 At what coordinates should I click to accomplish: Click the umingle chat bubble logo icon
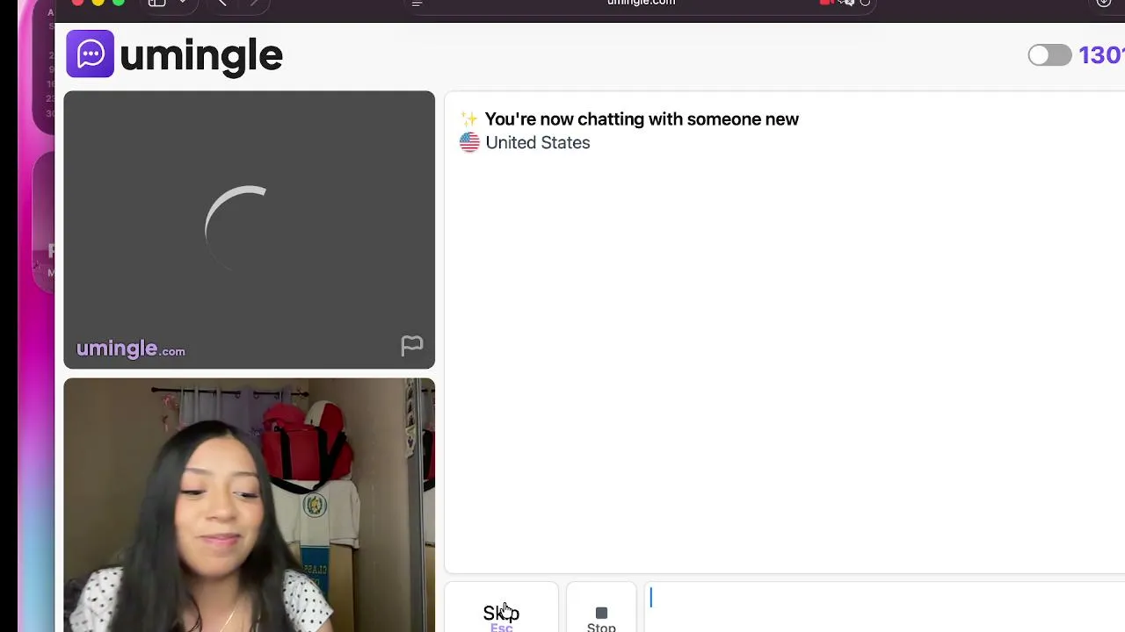[x=90, y=54]
